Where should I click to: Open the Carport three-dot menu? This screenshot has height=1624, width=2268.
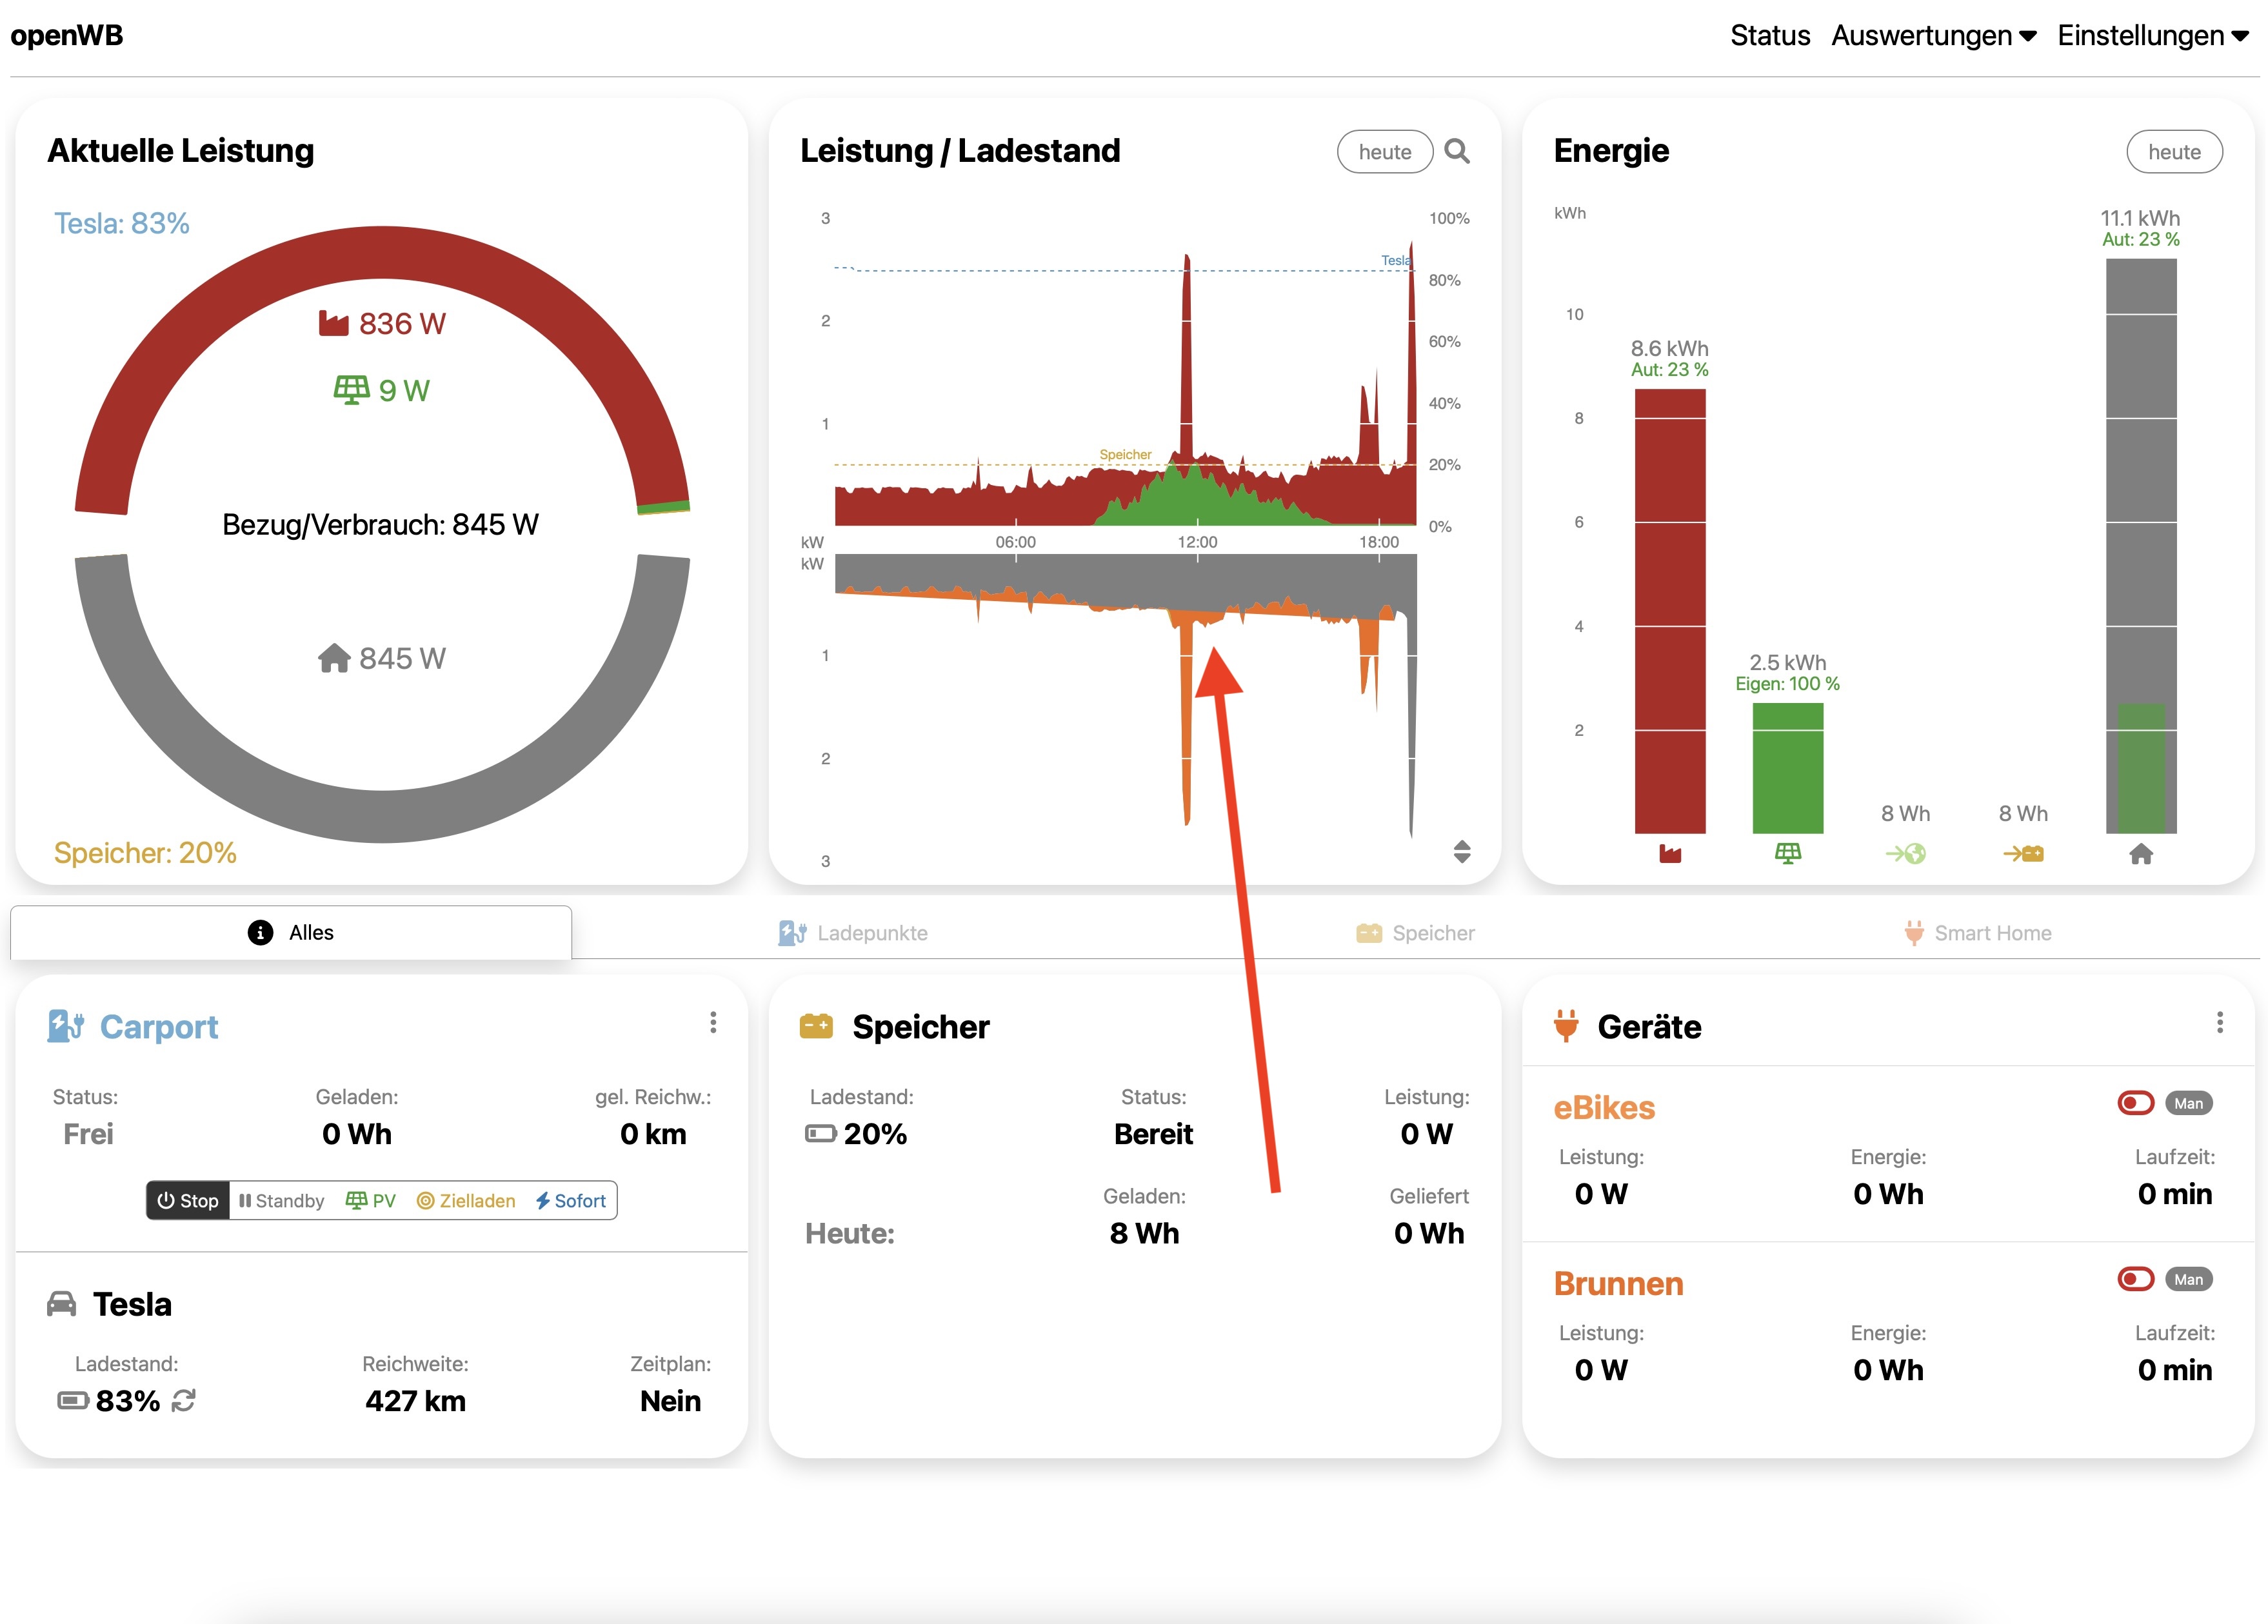coord(713,1022)
